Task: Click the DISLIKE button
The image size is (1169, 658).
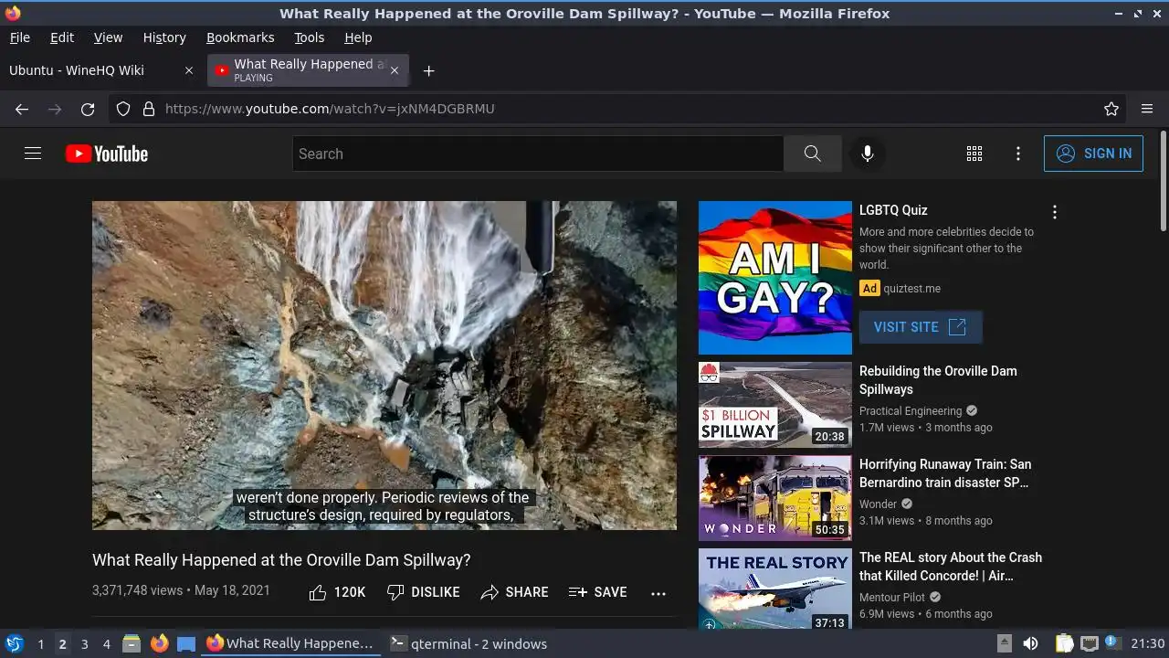Action: tap(423, 592)
